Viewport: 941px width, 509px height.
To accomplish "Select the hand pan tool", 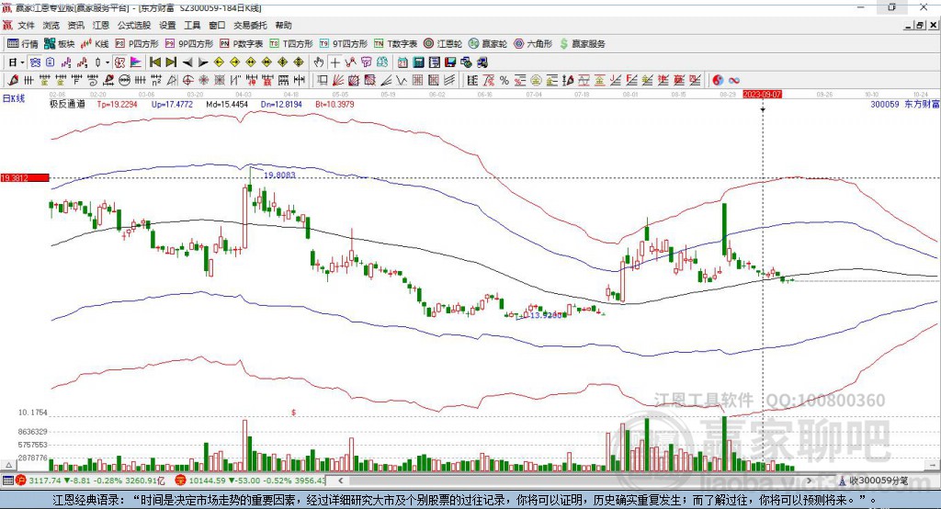I will click(319, 62).
